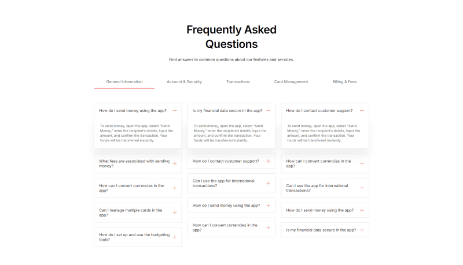Open right column collapsed 'How do I send money' question
The image size is (463, 265).
point(325,210)
